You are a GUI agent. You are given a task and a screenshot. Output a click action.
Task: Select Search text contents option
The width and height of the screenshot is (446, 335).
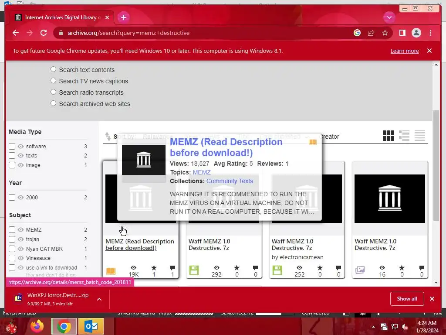(53, 69)
